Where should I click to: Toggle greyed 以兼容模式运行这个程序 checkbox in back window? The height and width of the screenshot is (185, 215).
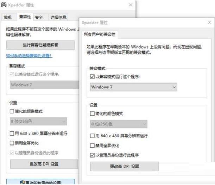pos(12,74)
